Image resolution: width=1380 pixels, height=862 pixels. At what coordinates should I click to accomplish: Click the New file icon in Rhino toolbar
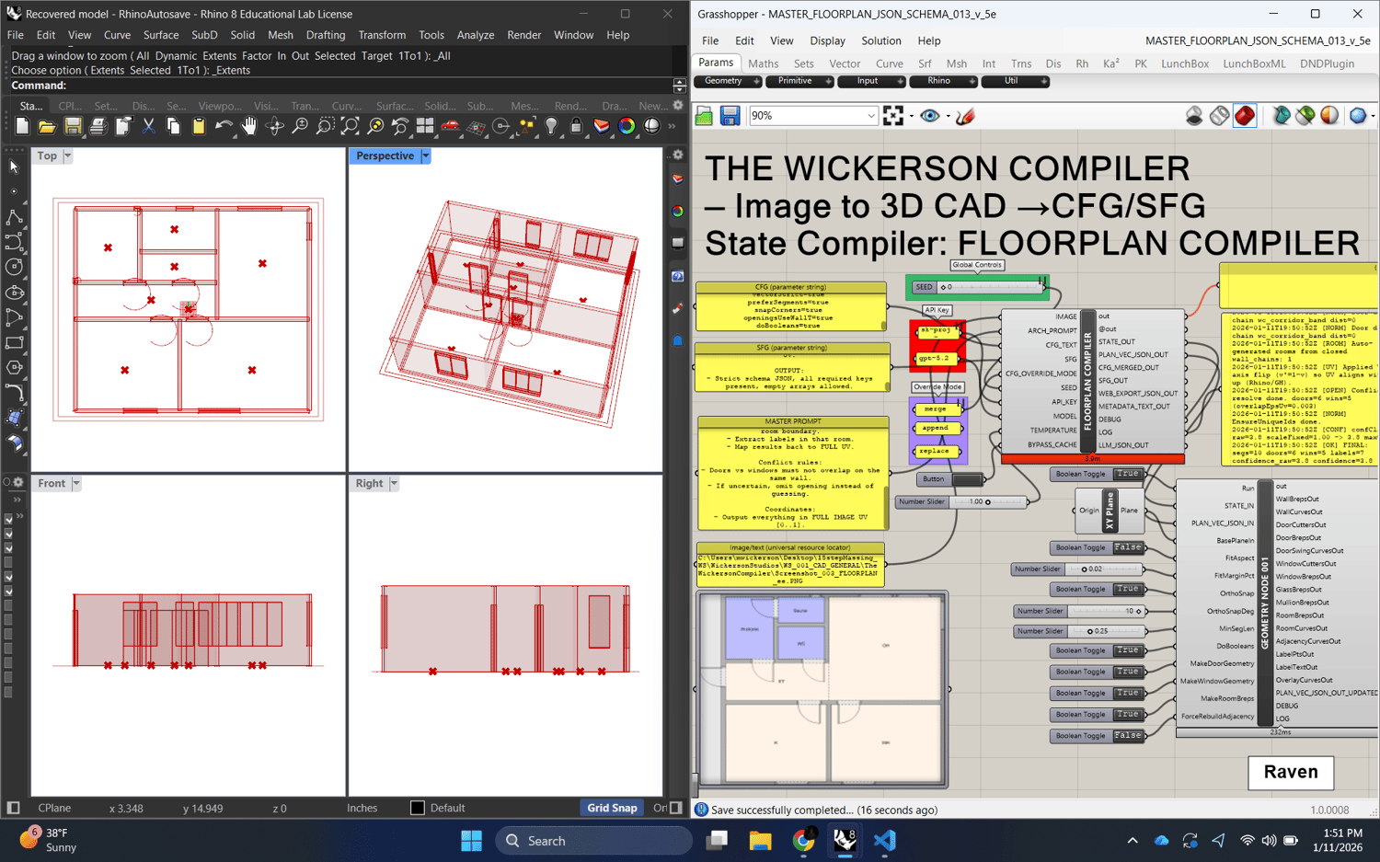pyautogui.click(x=22, y=126)
